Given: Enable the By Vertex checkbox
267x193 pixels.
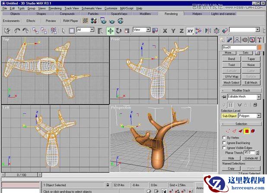Looking at the screenshot, I should pyautogui.click(x=224, y=138).
